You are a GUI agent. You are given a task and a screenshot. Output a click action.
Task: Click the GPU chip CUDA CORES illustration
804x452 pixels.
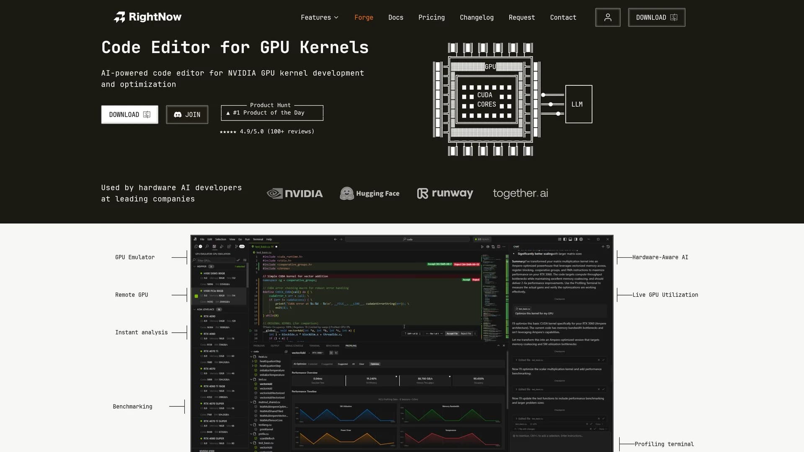[x=487, y=100]
